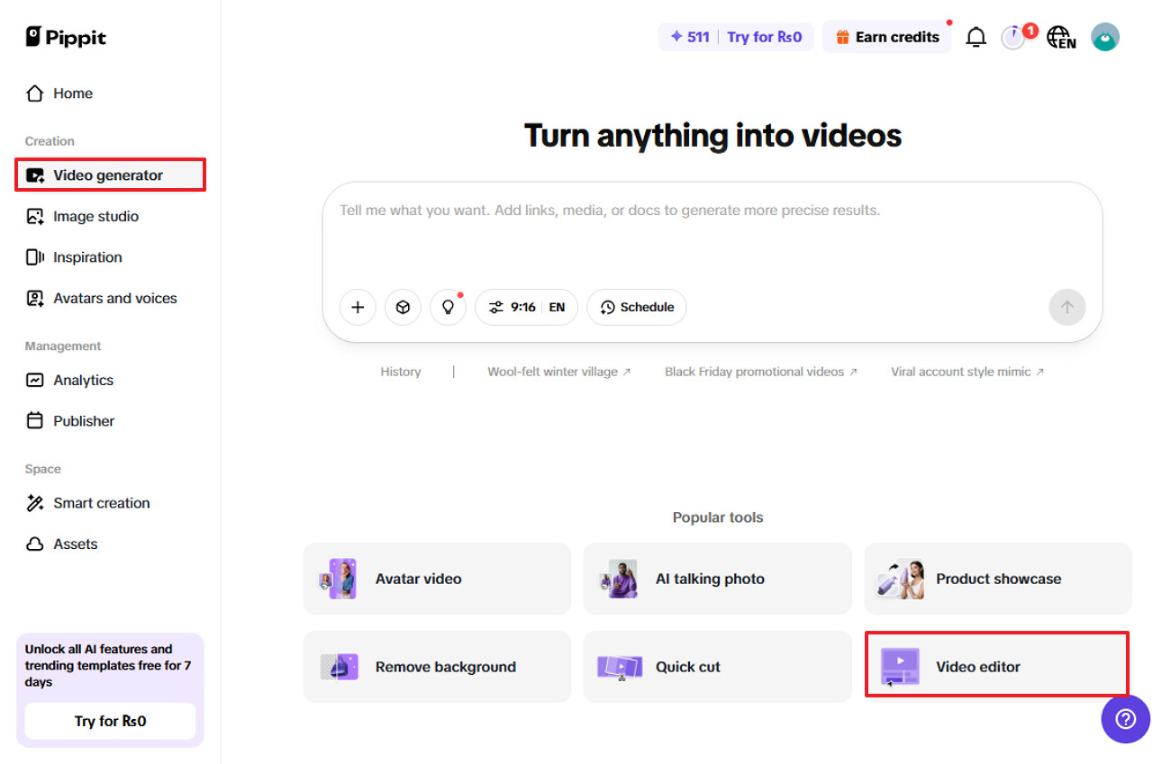
Task: Try the Wool-felt winter village prompt
Action: tap(559, 372)
